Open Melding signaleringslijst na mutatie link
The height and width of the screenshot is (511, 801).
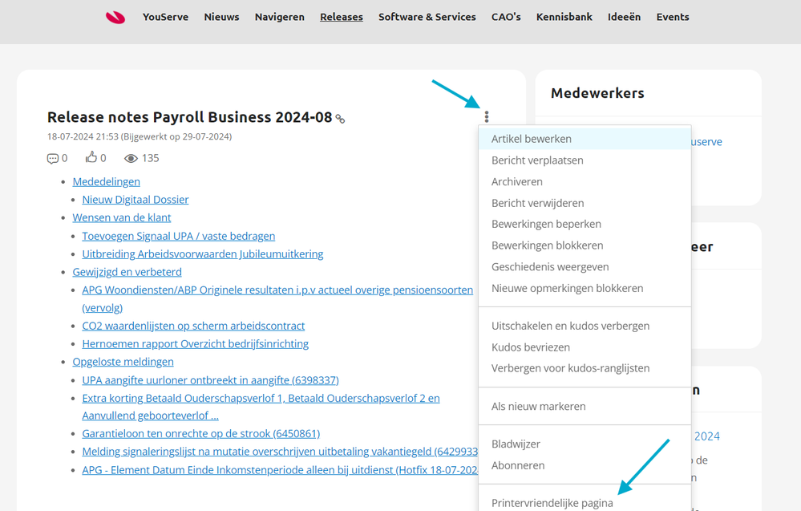pos(280,452)
